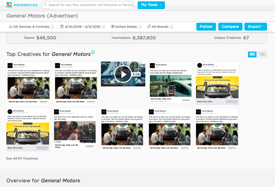The height and width of the screenshot is (187, 275).
Task: Open the All Brands dropdown
Action: tap(172, 27)
